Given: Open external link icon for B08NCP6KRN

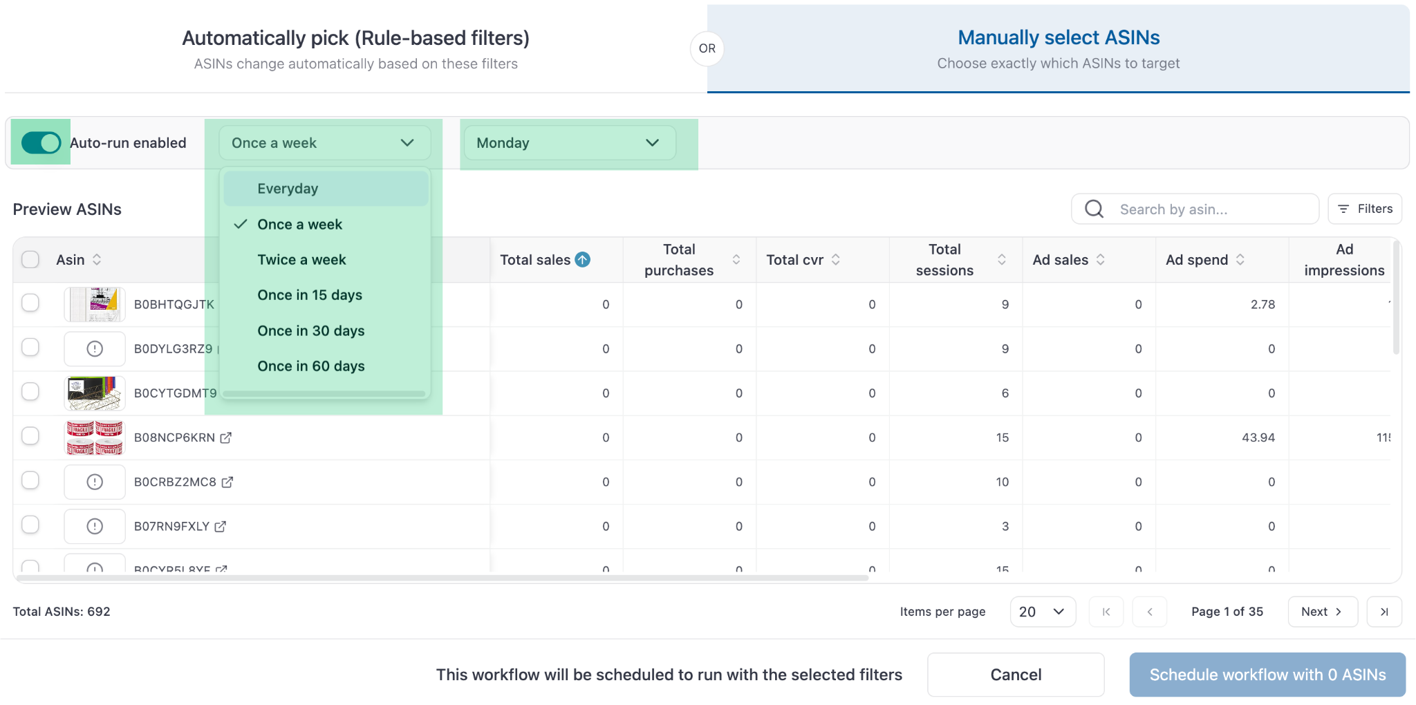Looking at the screenshot, I should 226,438.
